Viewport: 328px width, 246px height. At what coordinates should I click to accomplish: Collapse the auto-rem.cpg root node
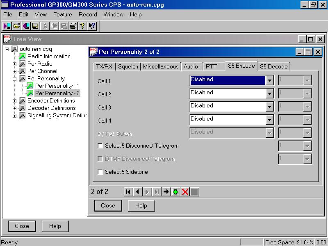7,49
